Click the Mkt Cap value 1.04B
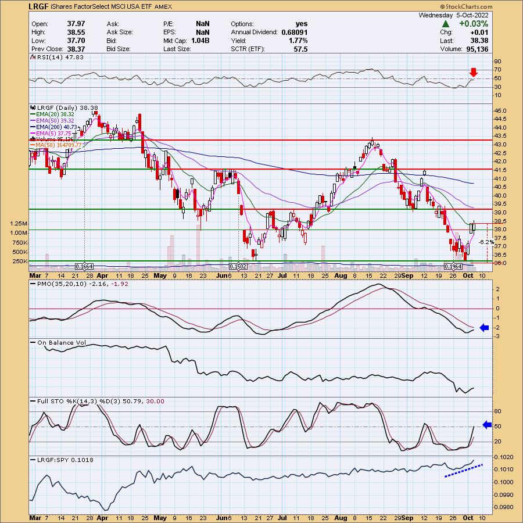The height and width of the screenshot is (523, 523). [200, 41]
